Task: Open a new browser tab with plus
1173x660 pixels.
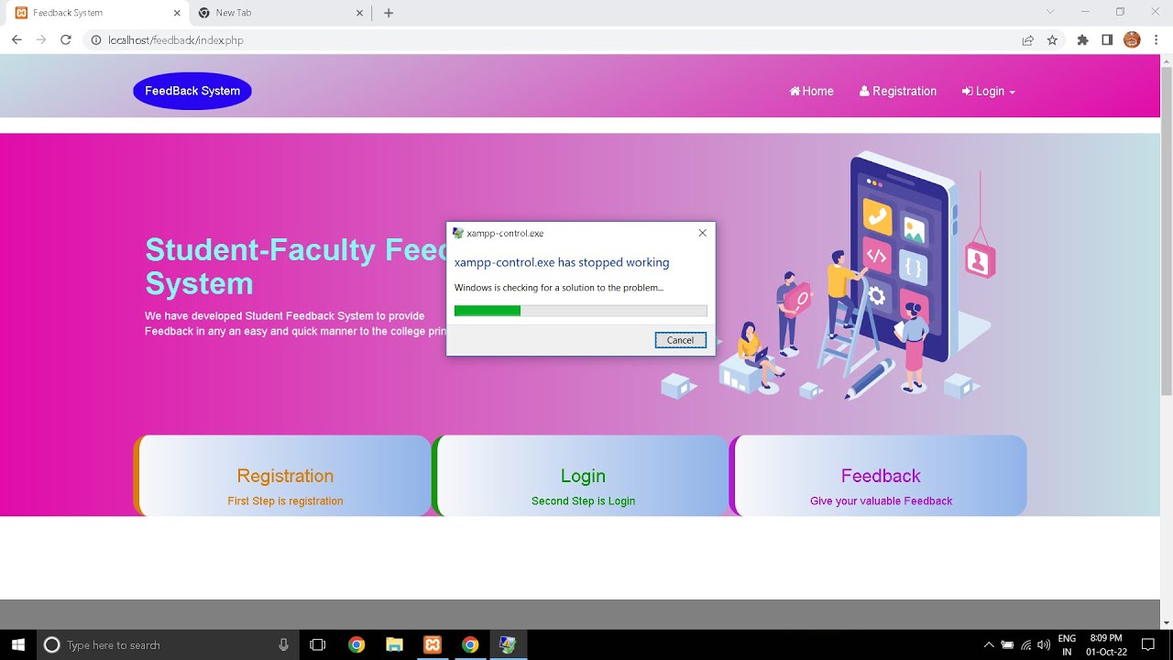Action: [389, 13]
